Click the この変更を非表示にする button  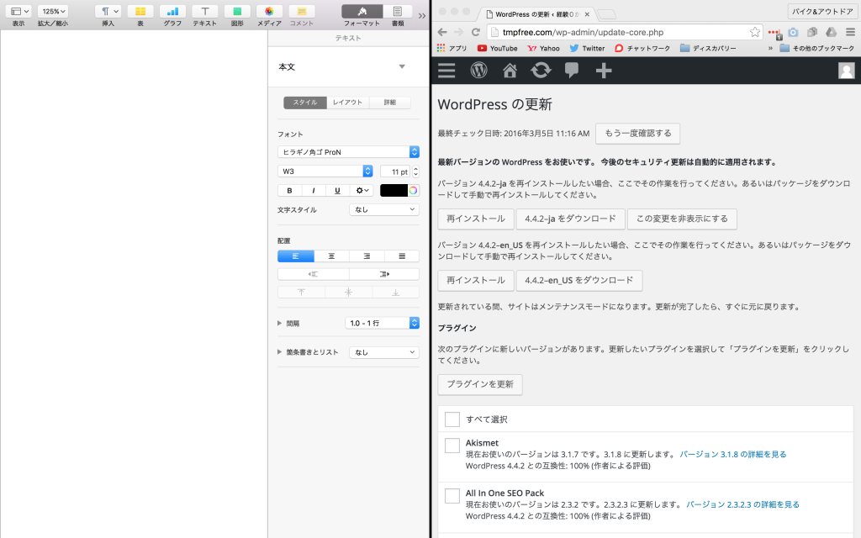point(682,219)
